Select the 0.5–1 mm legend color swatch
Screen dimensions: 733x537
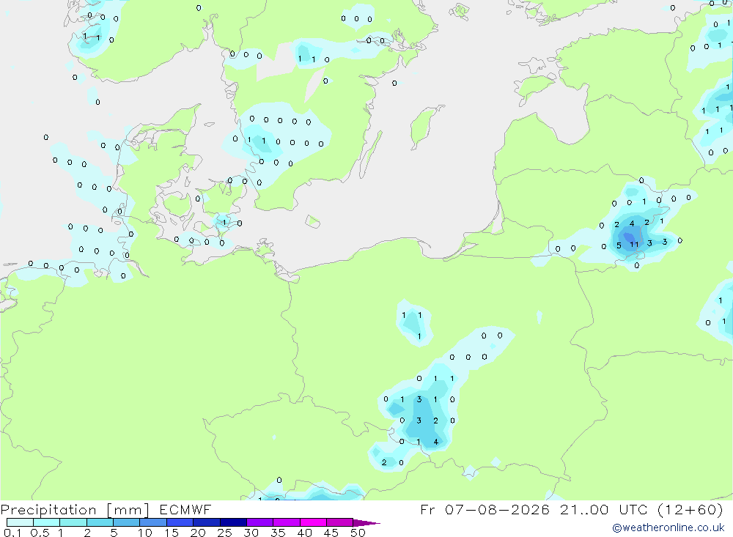click(46, 522)
